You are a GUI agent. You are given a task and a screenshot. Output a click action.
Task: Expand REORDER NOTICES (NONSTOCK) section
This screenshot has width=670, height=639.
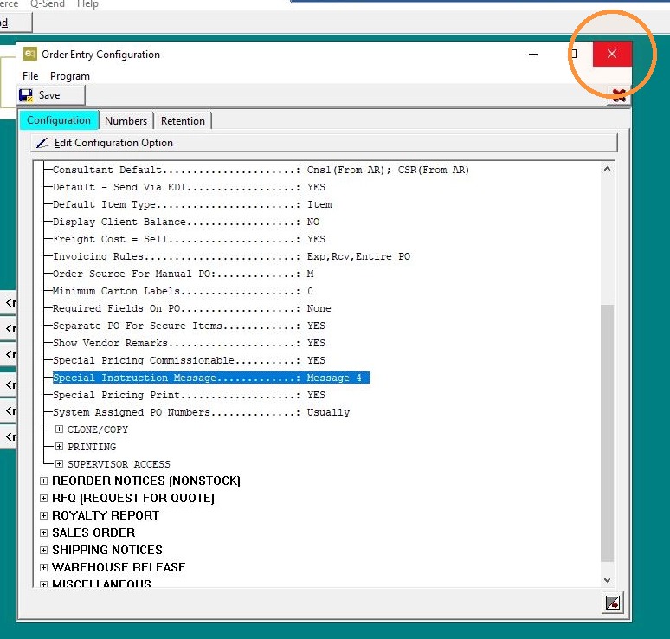[x=43, y=481]
